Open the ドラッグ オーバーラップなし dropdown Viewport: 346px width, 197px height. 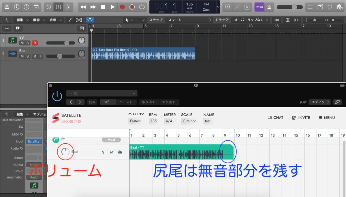pos(251,20)
